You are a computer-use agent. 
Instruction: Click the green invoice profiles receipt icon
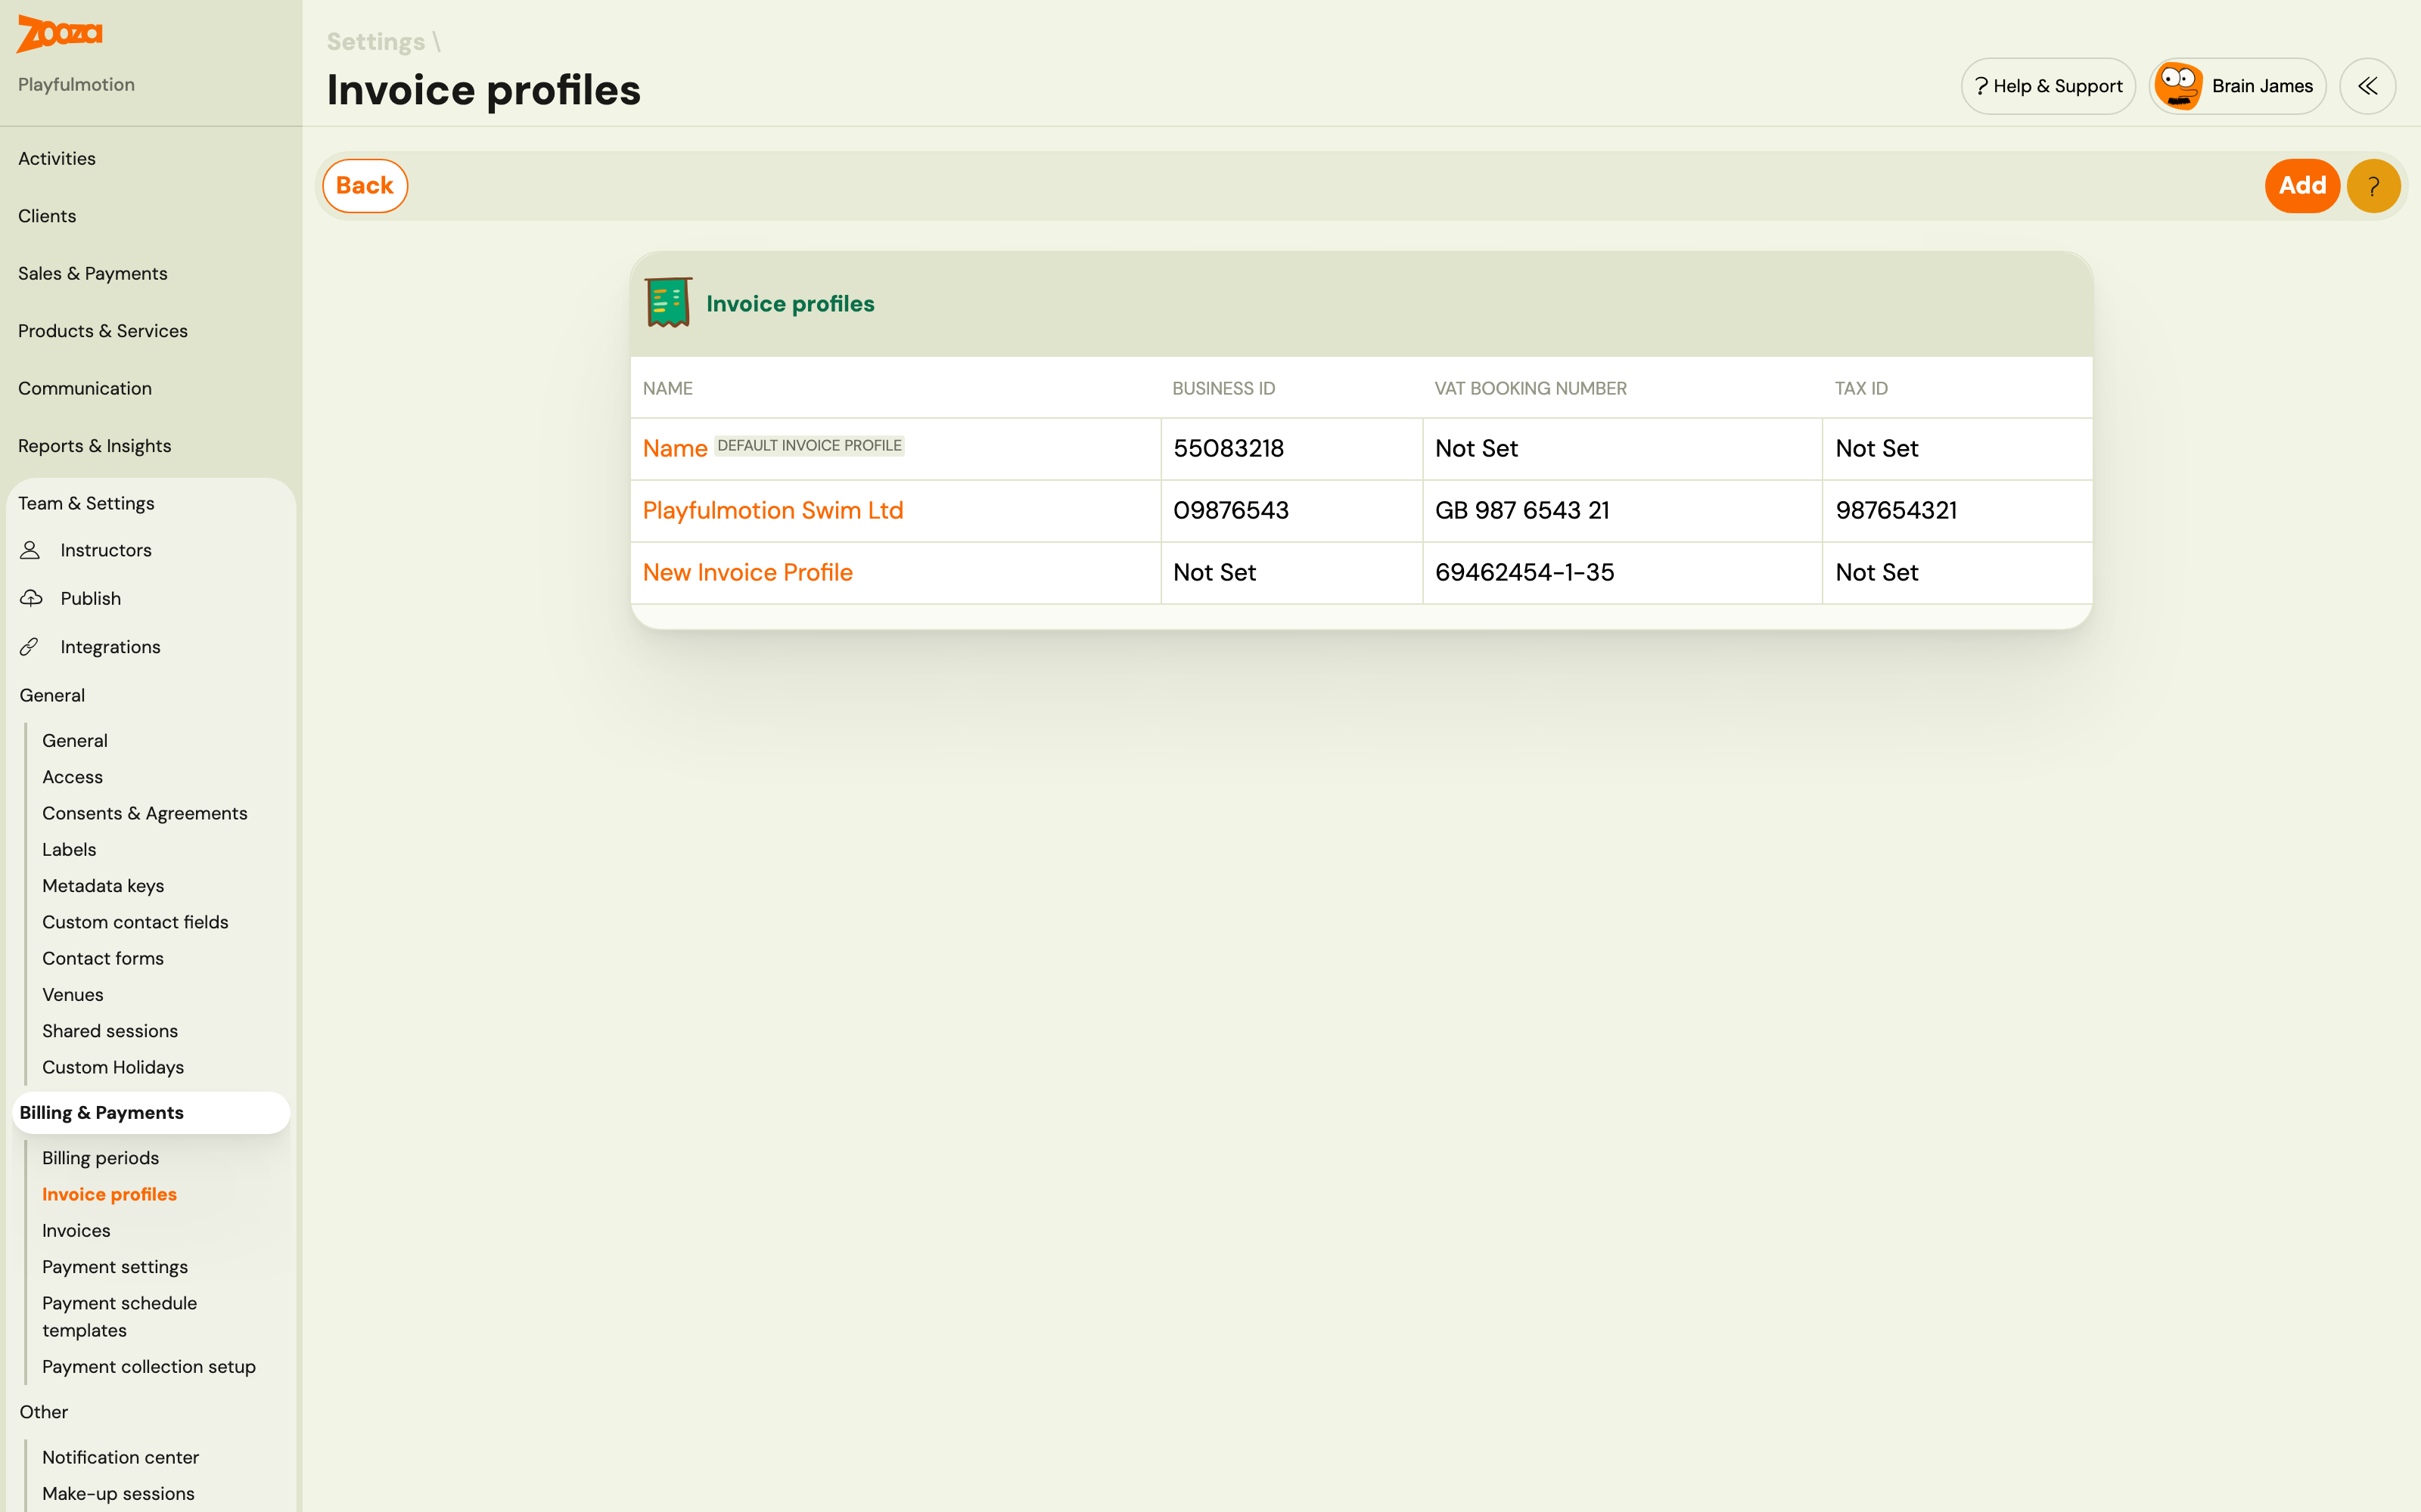[668, 303]
